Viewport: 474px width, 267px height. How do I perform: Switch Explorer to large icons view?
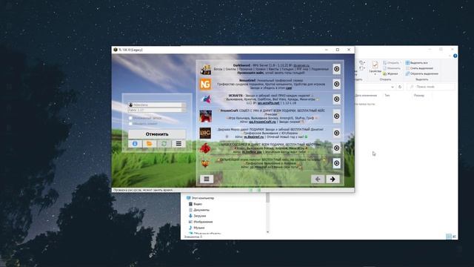(x=454, y=237)
